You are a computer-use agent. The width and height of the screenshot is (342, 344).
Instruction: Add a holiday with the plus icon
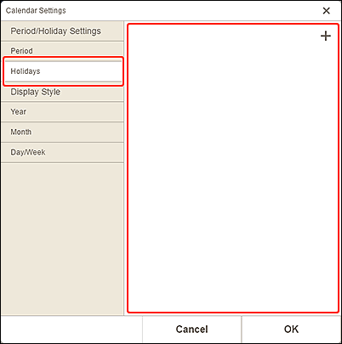[326, 36]
